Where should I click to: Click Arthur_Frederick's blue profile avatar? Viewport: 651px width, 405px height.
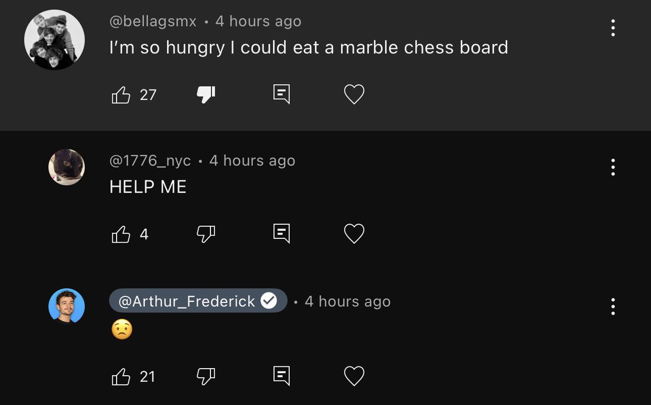coord(67,306)
